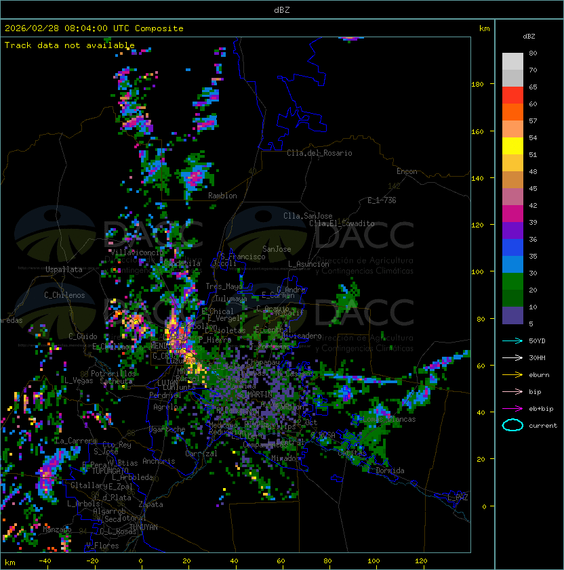The image size is (564, 570).
Task: Click the slate 5-10 dBZ swatch
Action: 512,315
